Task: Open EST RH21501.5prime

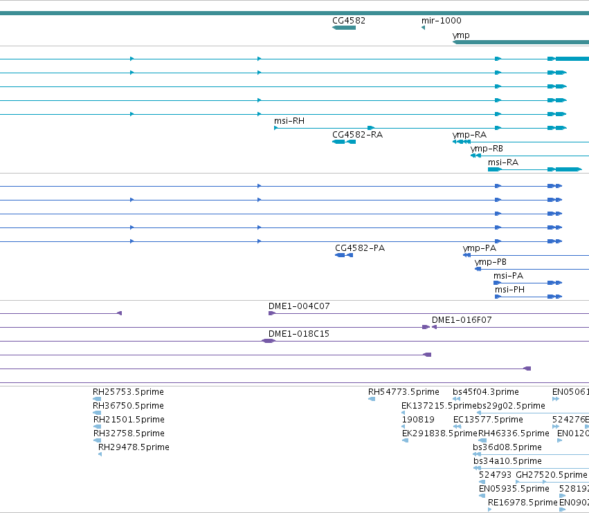Action: (x=129, y=420)
